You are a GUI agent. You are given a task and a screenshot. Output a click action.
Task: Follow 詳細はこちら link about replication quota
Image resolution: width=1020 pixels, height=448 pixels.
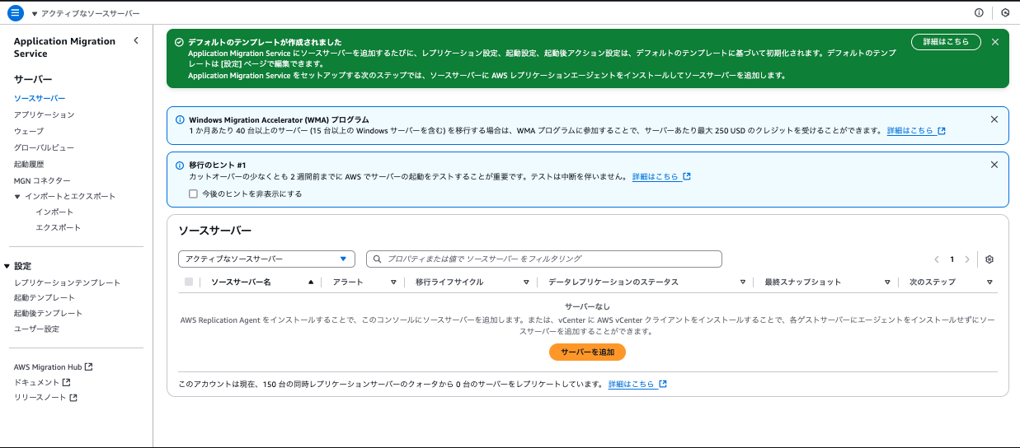point(637,385)
